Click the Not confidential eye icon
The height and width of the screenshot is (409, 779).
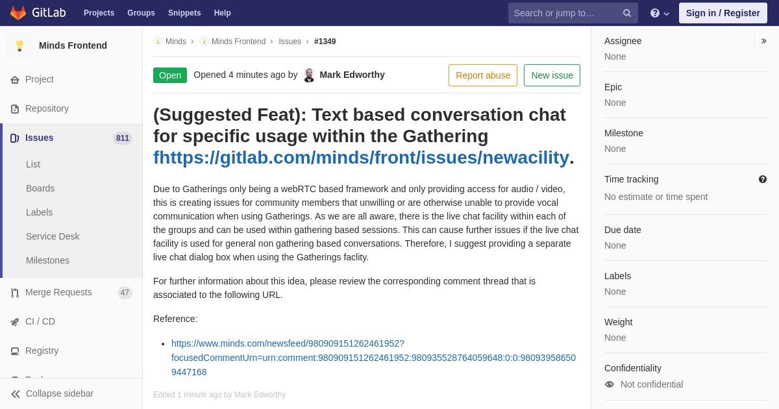click(x=610, y=384)
